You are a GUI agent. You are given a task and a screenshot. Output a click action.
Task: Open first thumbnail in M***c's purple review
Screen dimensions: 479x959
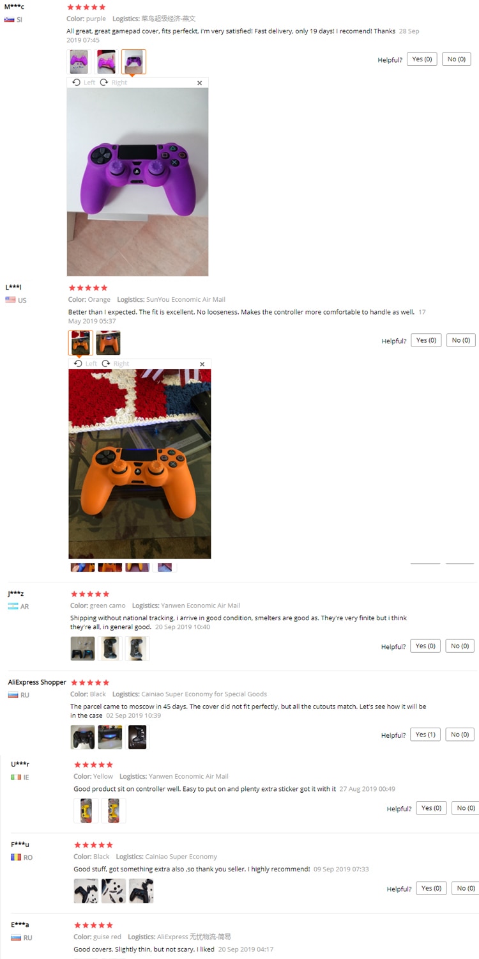(79, 62)
